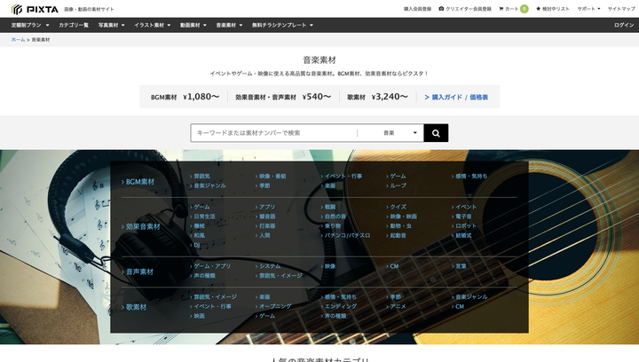Open the 効果音素材 section heading link
639x362 pixels.
tap(140, 227)
